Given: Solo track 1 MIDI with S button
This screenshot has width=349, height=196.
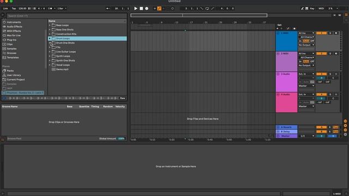Looking at the screenshot, I should 330,33.
